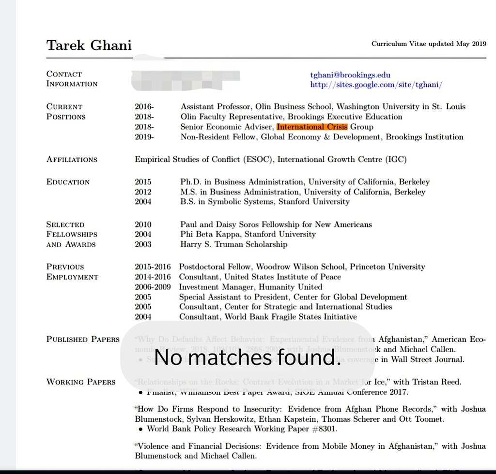Click the 'Assistant Professor, Olin Business School' line
496x474 pixels.
(323, 107)
